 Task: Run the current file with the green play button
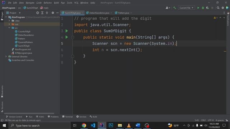tap(198, 8)
